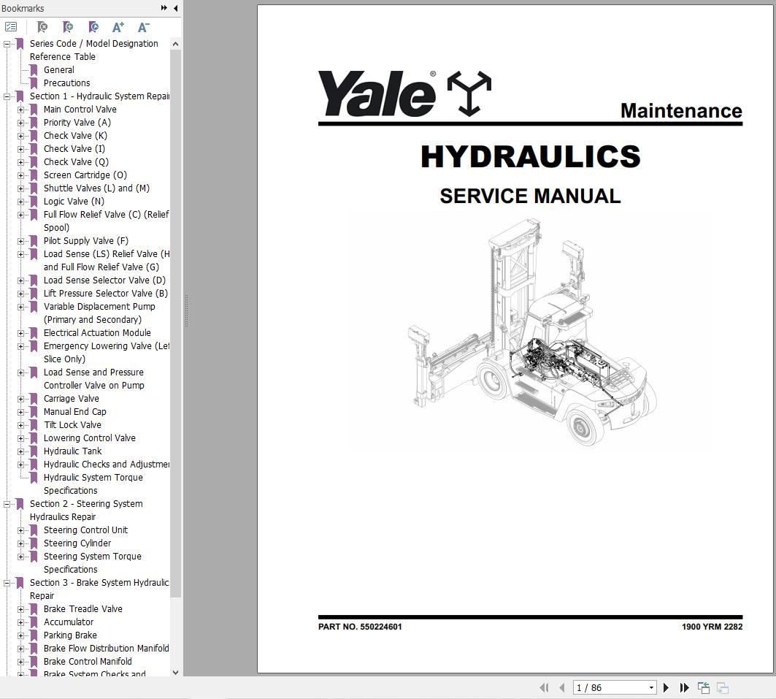Select the Brake Flow Distribution Manifold bookmark

pos(107,649)
